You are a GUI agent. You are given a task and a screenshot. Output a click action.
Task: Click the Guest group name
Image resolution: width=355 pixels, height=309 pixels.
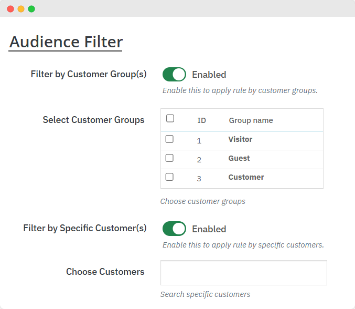click(x=239, y=158)
